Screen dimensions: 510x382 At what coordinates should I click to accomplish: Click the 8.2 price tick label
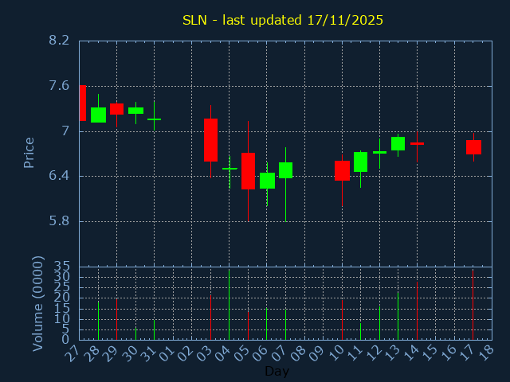coord(58,41)
